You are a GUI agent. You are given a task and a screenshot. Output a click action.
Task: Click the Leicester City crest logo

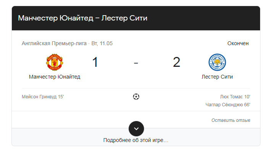point(217,62)
